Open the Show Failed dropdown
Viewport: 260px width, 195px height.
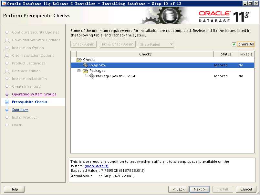click(x=156, y=44)
